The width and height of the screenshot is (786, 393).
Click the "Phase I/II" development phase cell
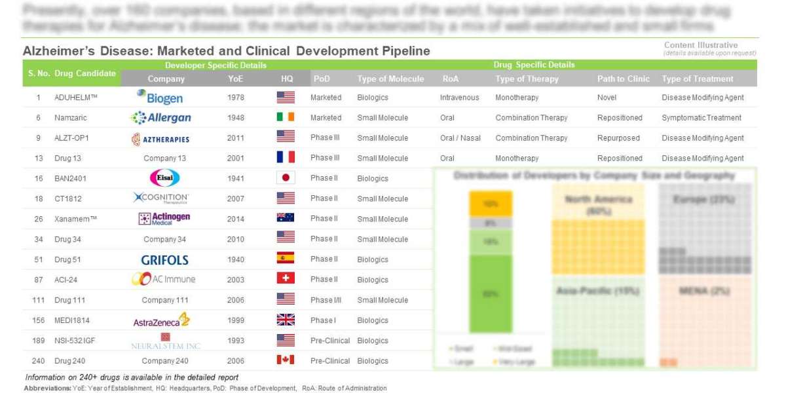point(327,301)
